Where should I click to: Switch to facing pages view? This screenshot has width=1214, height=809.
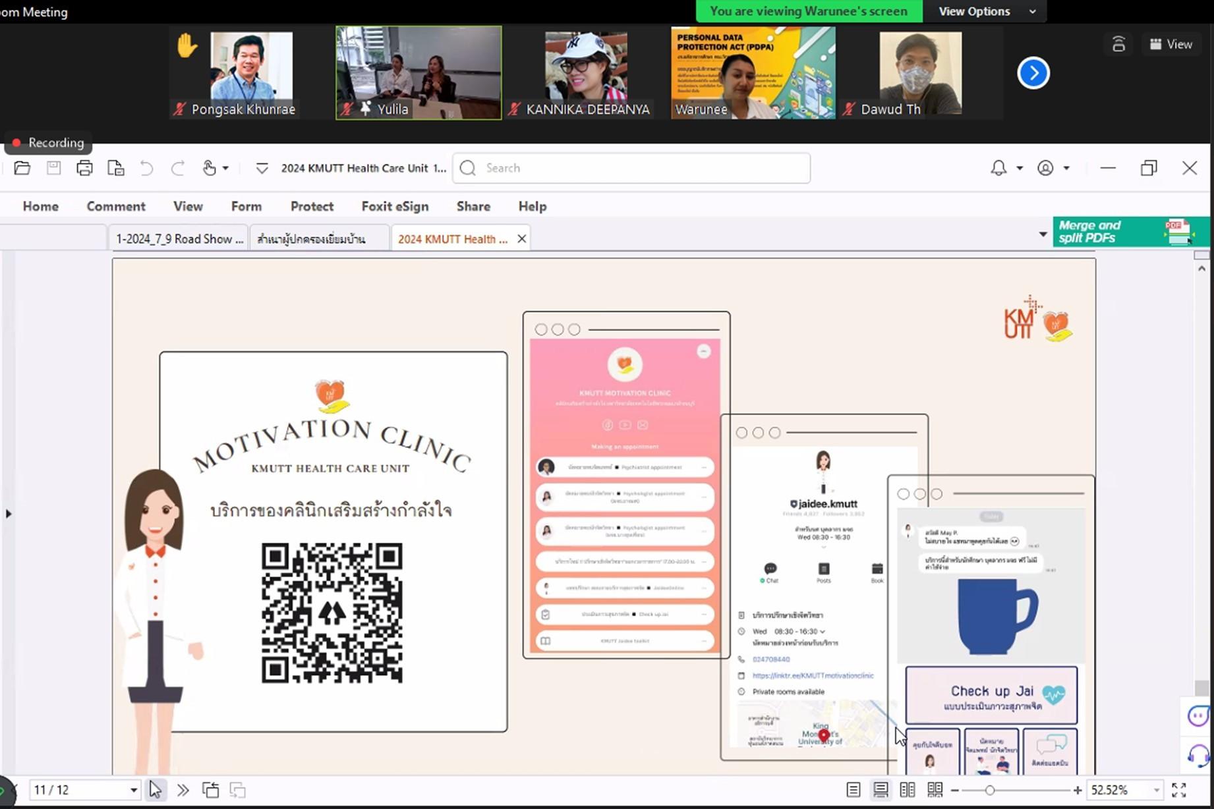coord(908,790)
